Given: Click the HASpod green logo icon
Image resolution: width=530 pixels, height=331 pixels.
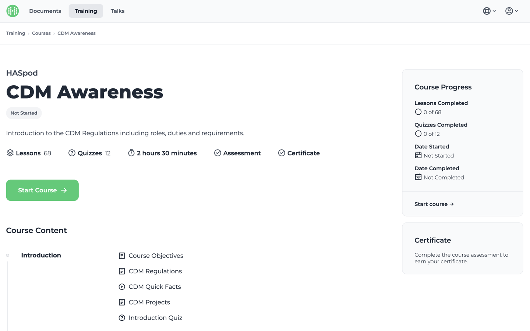Looking at the screenshot, I should (13, 11).
